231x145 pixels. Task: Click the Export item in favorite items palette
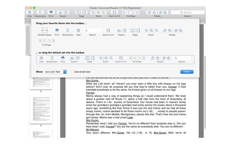(121, 32)
